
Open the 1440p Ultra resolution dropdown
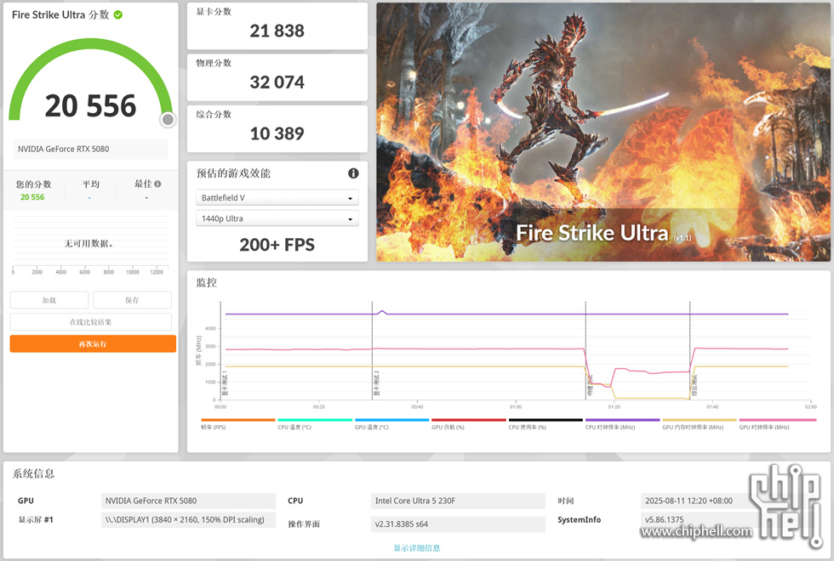pyautogui.click(x=277, y=218)
